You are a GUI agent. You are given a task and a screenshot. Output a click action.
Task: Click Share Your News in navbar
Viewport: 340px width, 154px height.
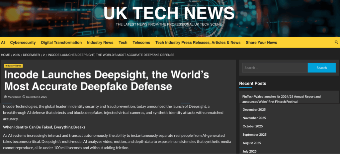click(x=261, y=43)
